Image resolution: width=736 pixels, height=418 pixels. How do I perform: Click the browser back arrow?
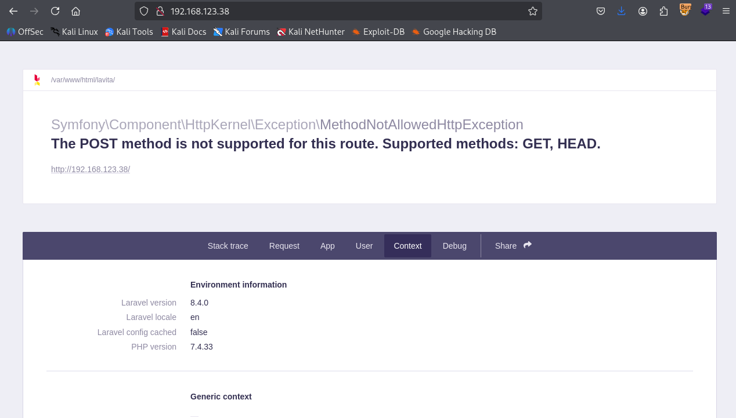pyautogui.click(x=13, y=11)
